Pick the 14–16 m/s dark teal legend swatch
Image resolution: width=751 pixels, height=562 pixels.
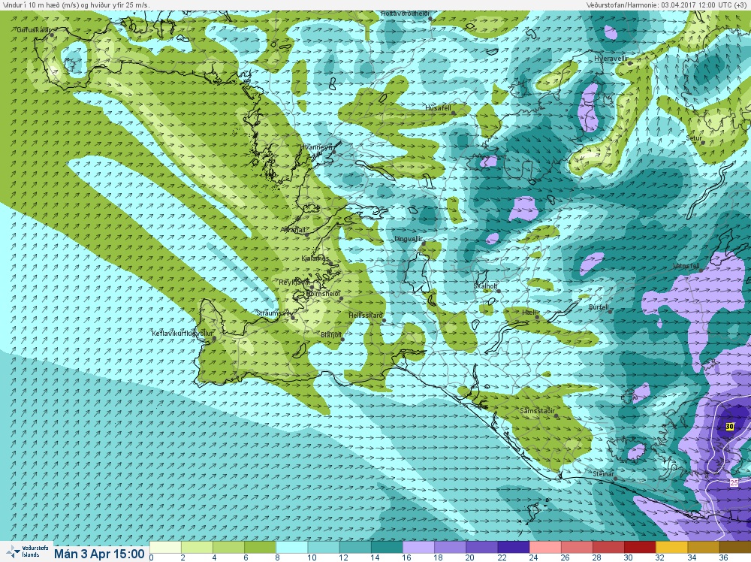[x=387, y=547]
